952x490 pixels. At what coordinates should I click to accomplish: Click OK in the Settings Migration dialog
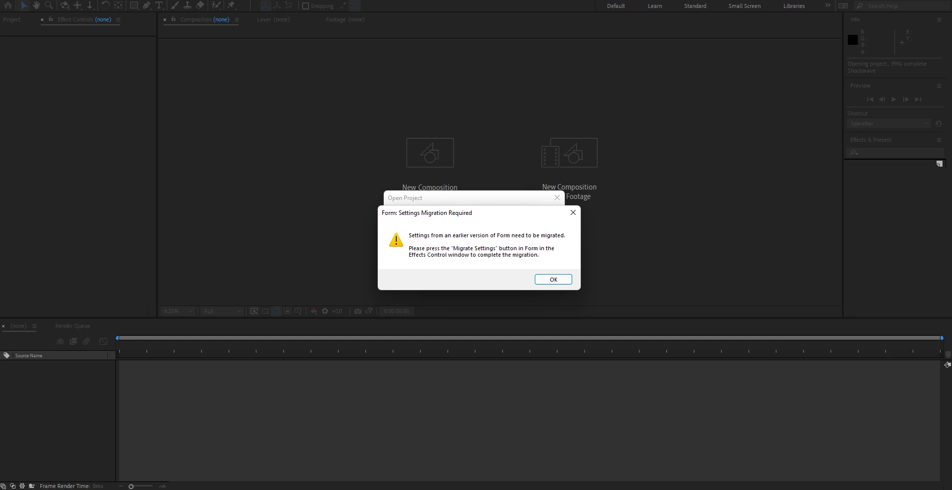click(x=553, y=280)
